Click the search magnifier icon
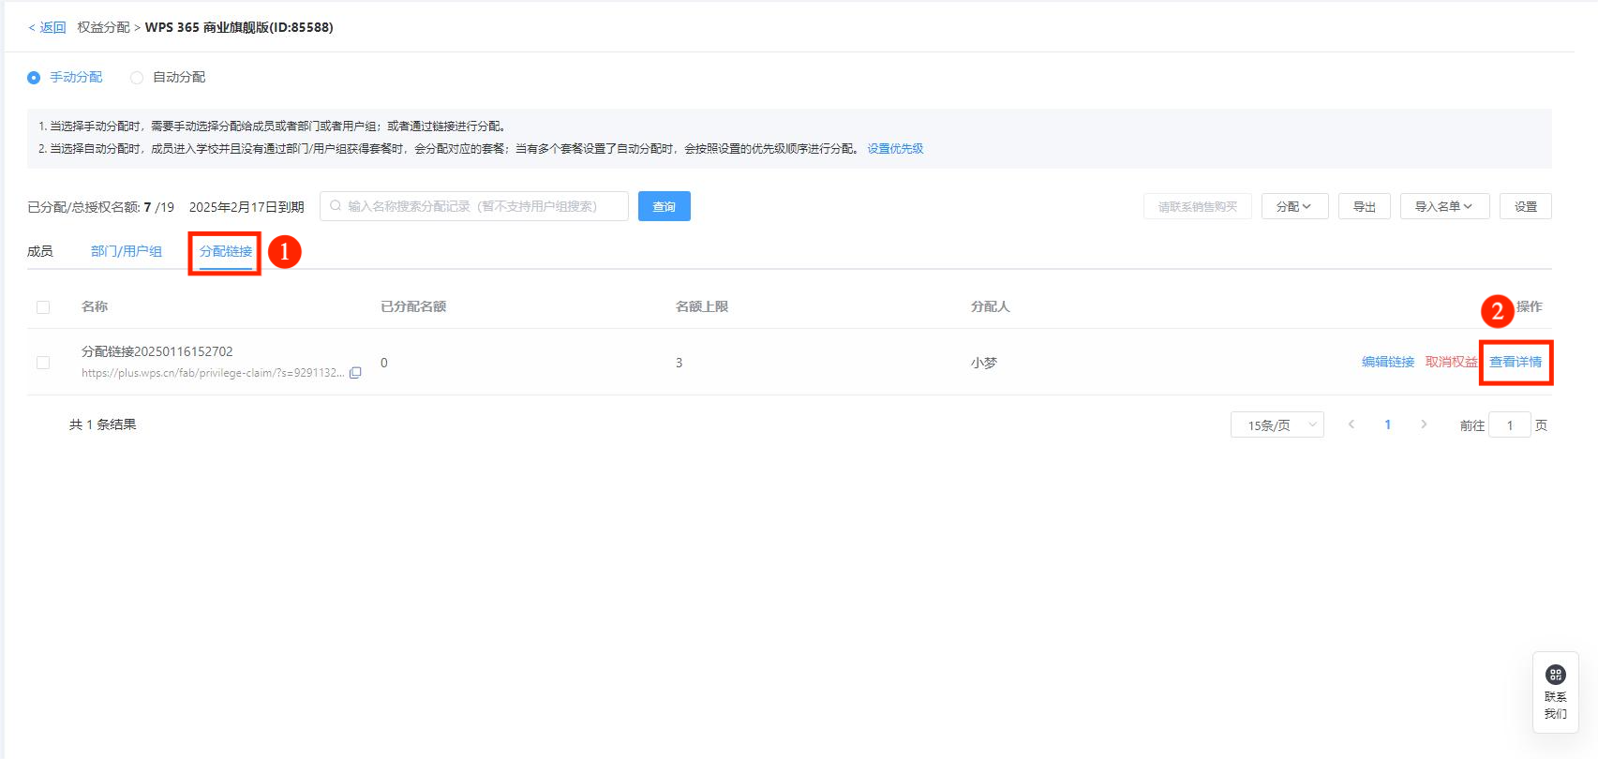Viewport: 1598px width, 759px height. (x=336, y=206)
